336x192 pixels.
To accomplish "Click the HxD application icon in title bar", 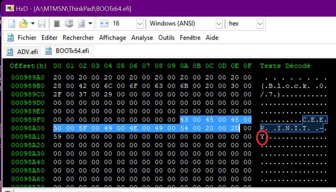I will (x=9, y=8).
